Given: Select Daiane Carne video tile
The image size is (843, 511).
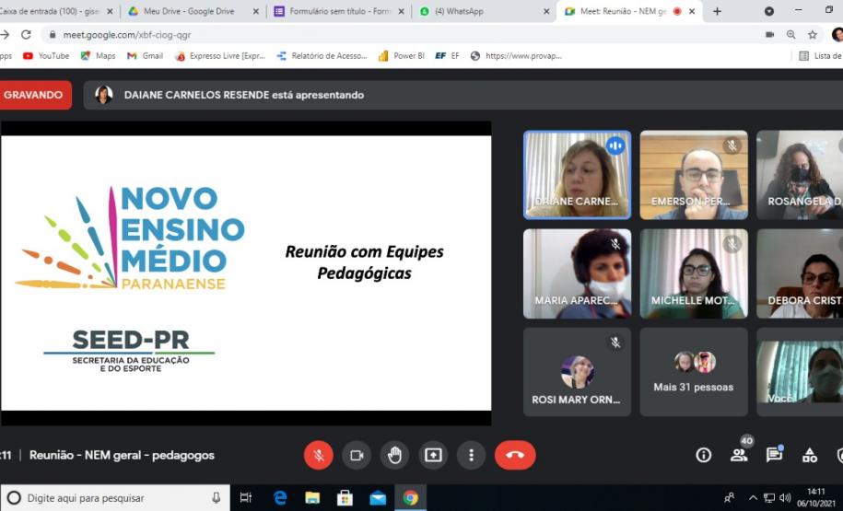Looking at the screenshot, I should point(578,175).
